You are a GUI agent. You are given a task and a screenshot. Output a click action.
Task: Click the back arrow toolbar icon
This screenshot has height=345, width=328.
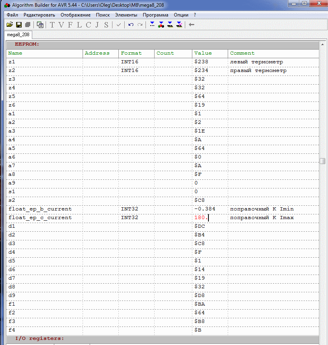(192, 25)
